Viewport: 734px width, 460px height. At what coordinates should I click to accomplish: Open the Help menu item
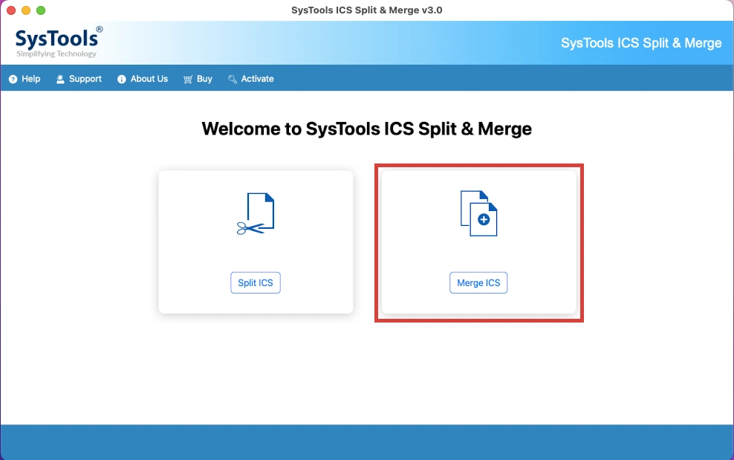[x=25, y=79]
